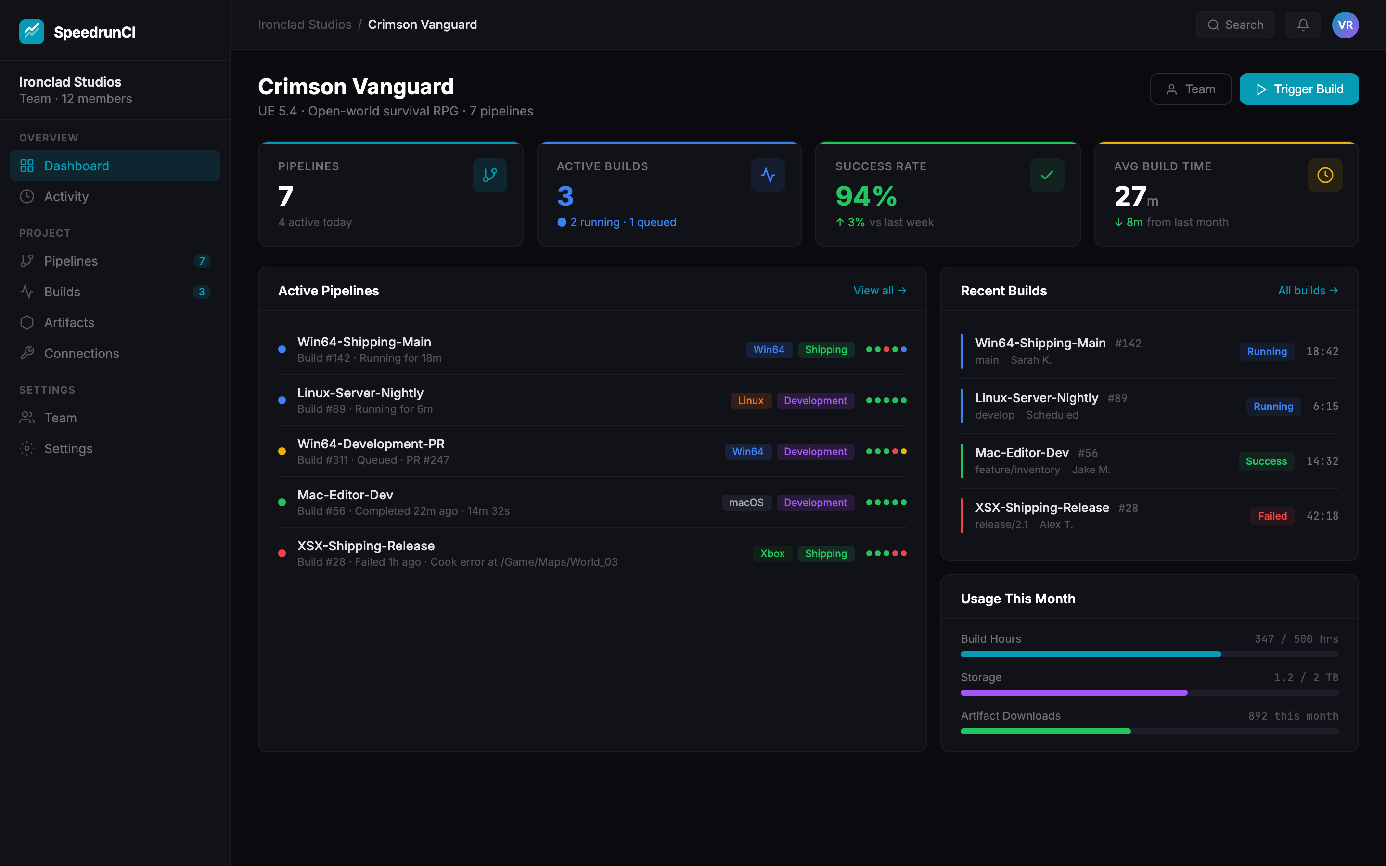Viewport: 1386px width, 866px height.
Task: Open the Settings sidebar item
Action: 115,448
